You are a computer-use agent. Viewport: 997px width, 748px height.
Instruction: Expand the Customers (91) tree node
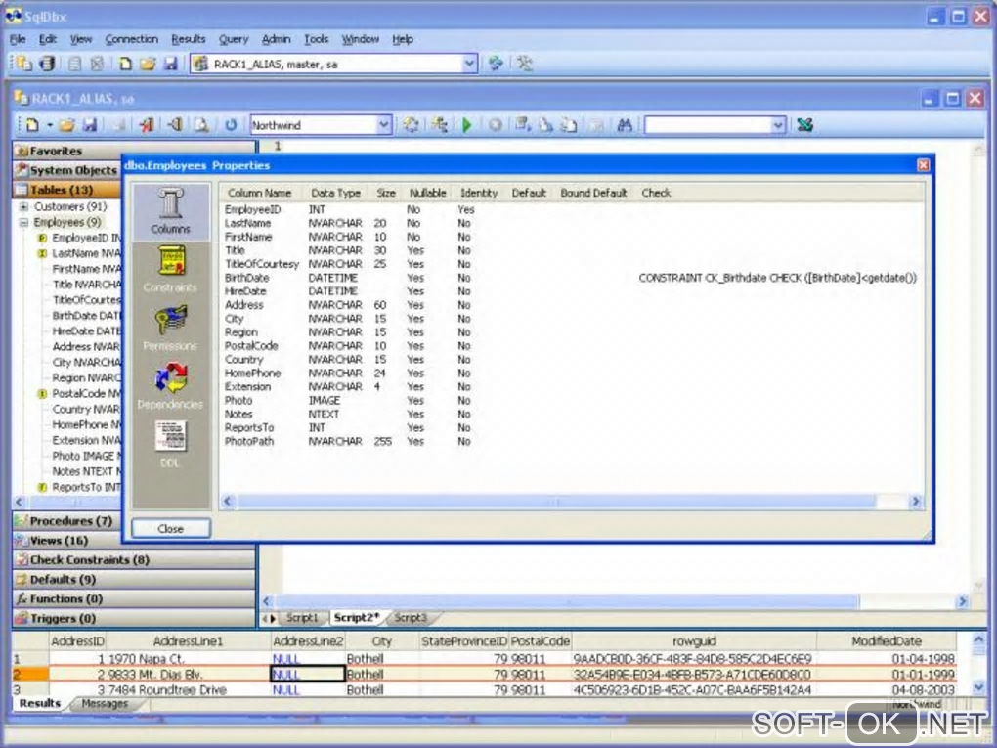(x=23, y=207)
